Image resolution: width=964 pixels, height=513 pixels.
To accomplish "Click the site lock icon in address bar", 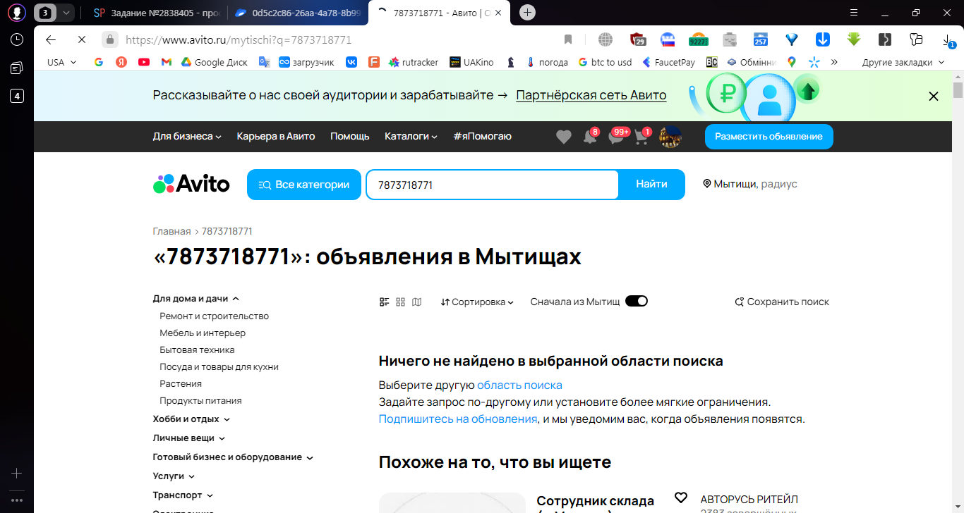I will (109, 39).
